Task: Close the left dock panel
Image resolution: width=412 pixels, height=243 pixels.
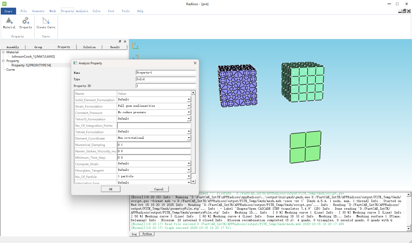Action: click(x=125, y=41)
